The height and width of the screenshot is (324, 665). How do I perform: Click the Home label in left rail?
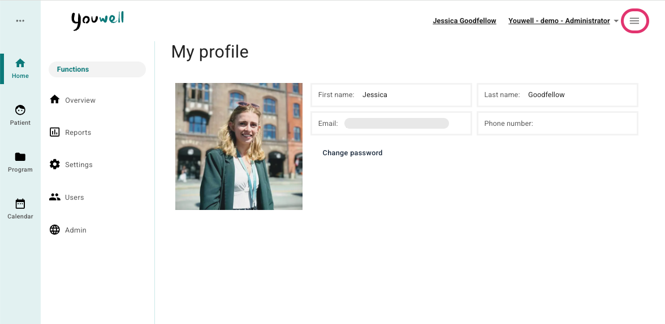(x=20, y=76)
